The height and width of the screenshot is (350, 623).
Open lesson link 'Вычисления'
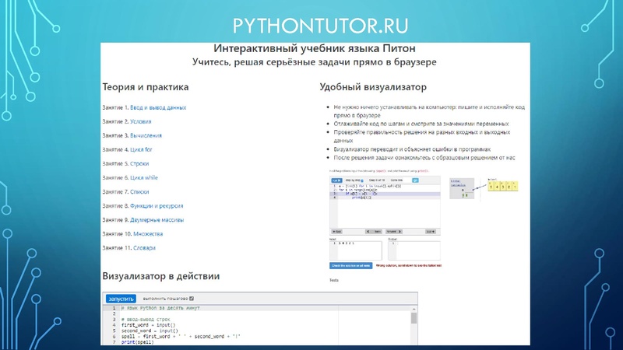146,135
